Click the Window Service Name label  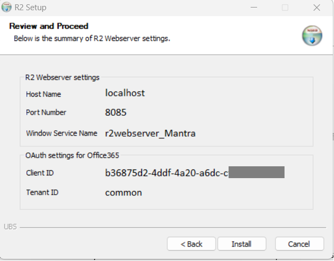[61, 133]
